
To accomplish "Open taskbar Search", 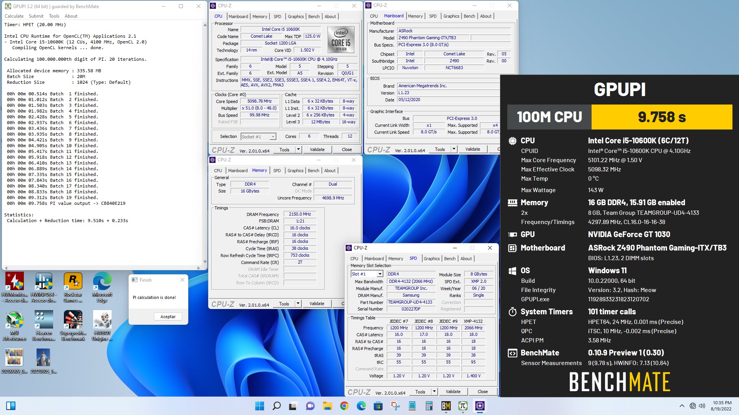I will (x=276, y=406).
